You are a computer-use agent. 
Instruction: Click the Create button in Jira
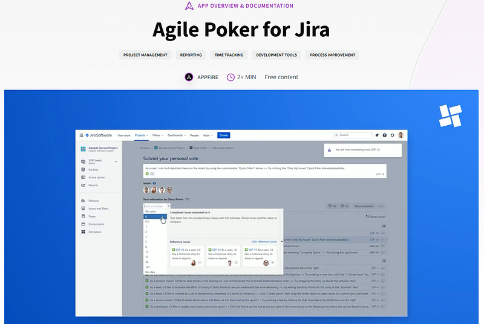coord(224,135)
